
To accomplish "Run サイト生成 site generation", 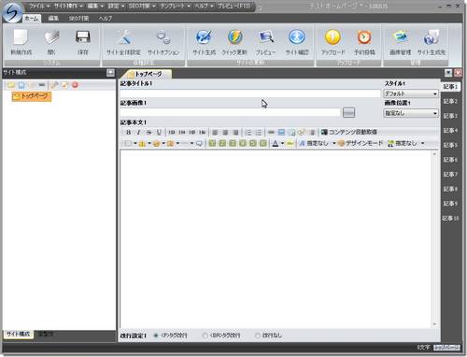I will [x=204, y=37].
